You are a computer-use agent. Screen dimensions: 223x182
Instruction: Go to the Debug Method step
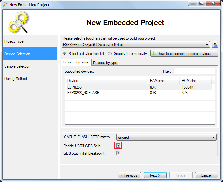(x=30, y=79)
